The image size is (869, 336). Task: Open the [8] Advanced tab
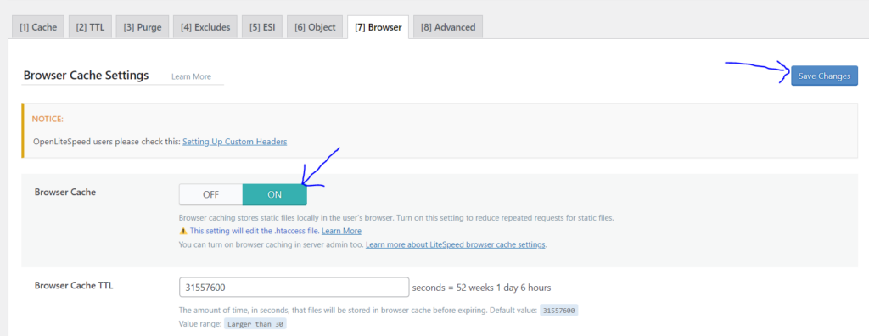pos(448,26)
